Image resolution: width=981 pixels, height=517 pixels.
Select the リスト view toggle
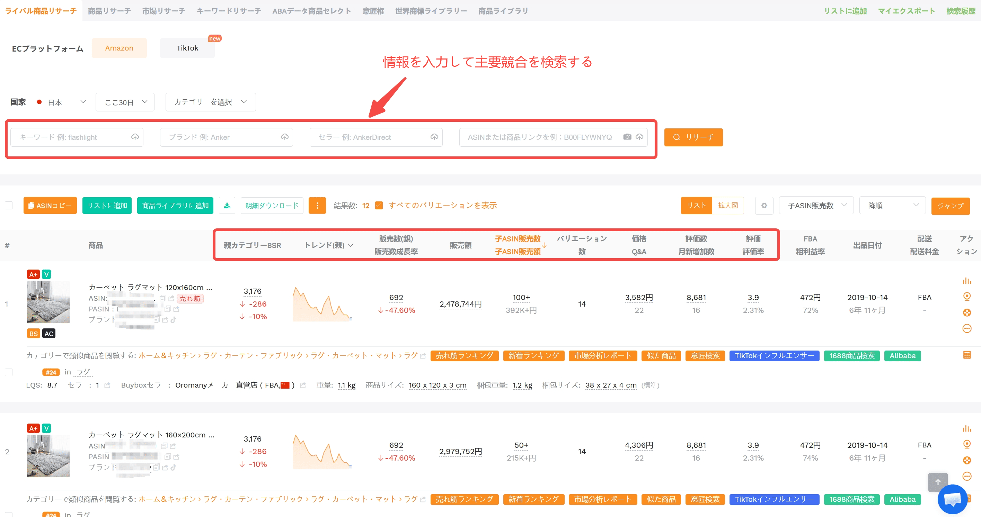[x=697, y=206]
